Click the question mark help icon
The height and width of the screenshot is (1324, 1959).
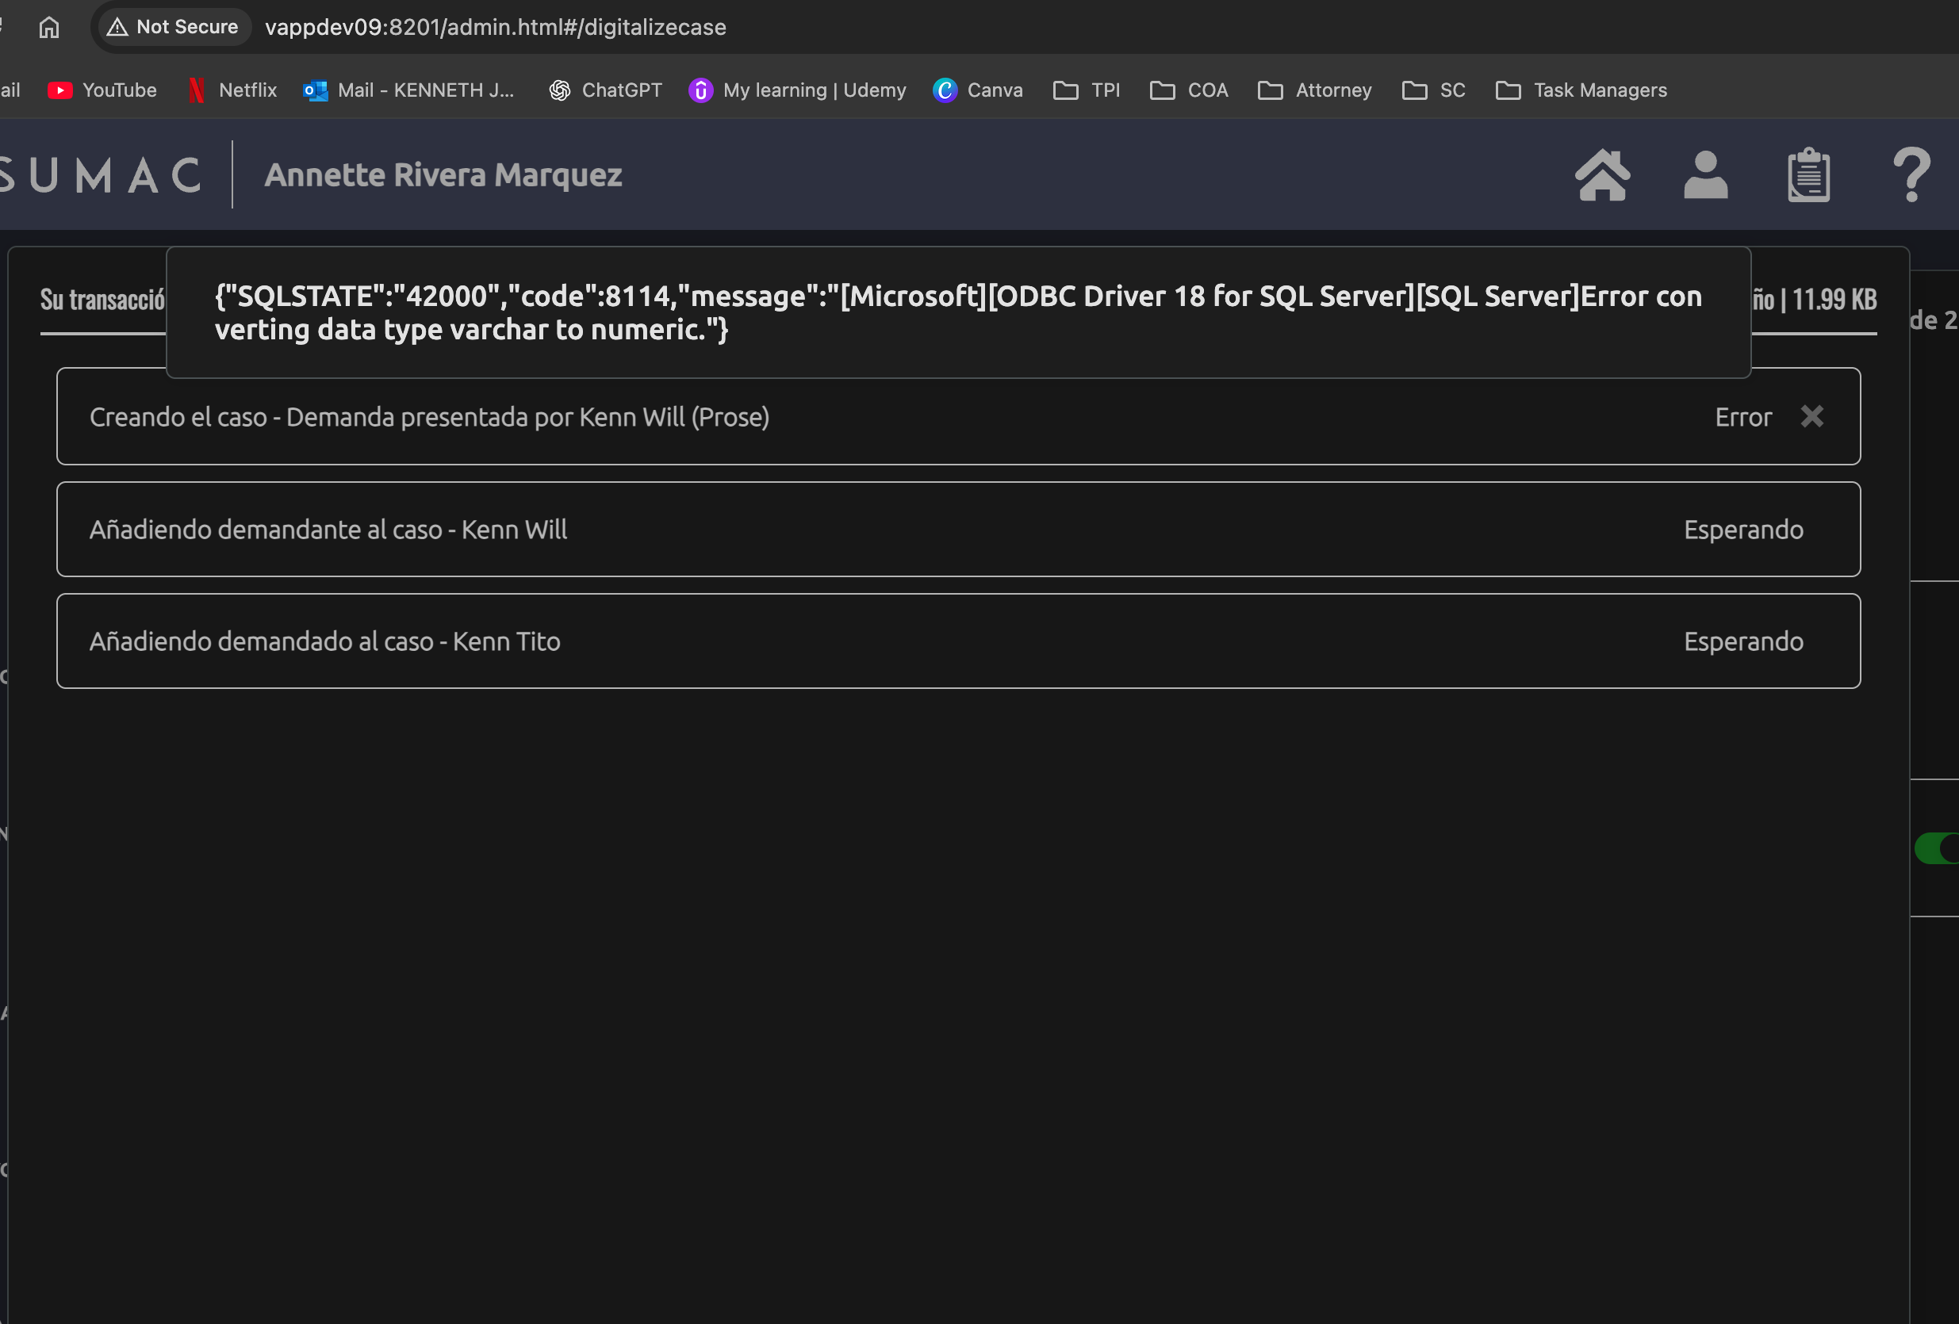(1911, 175)
